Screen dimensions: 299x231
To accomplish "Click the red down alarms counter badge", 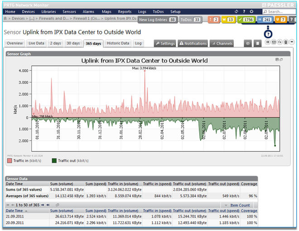I will pyautogui.click(x=214, y=19).
